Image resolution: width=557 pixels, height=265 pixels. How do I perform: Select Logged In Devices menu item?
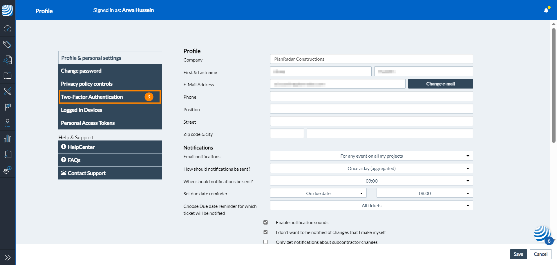pyautogui.click(x=82, y=110)
